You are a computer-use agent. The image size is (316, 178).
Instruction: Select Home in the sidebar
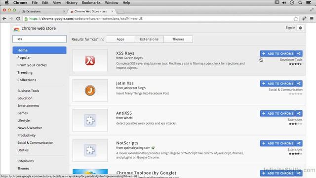[x=39, y=50]
